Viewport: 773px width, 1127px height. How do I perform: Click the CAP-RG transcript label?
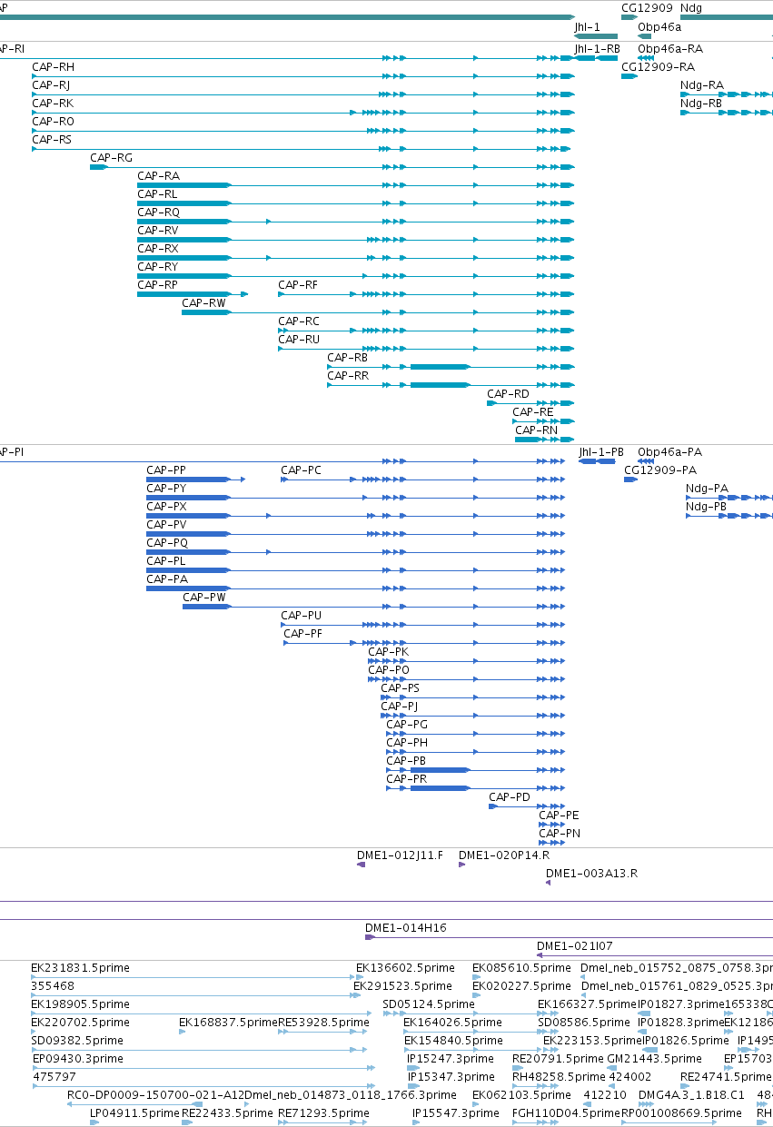click(112, 158)
